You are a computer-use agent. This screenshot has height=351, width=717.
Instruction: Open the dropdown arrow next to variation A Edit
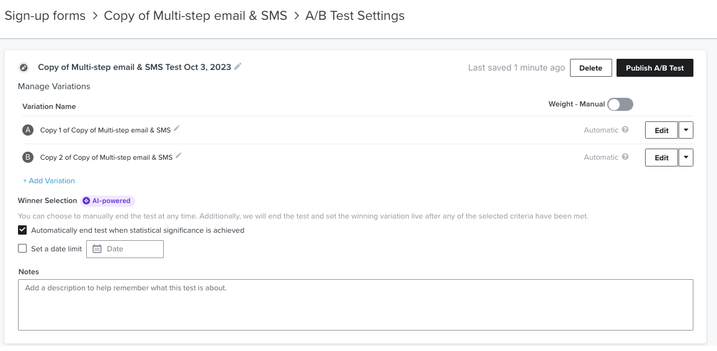(x=685, y=130)
